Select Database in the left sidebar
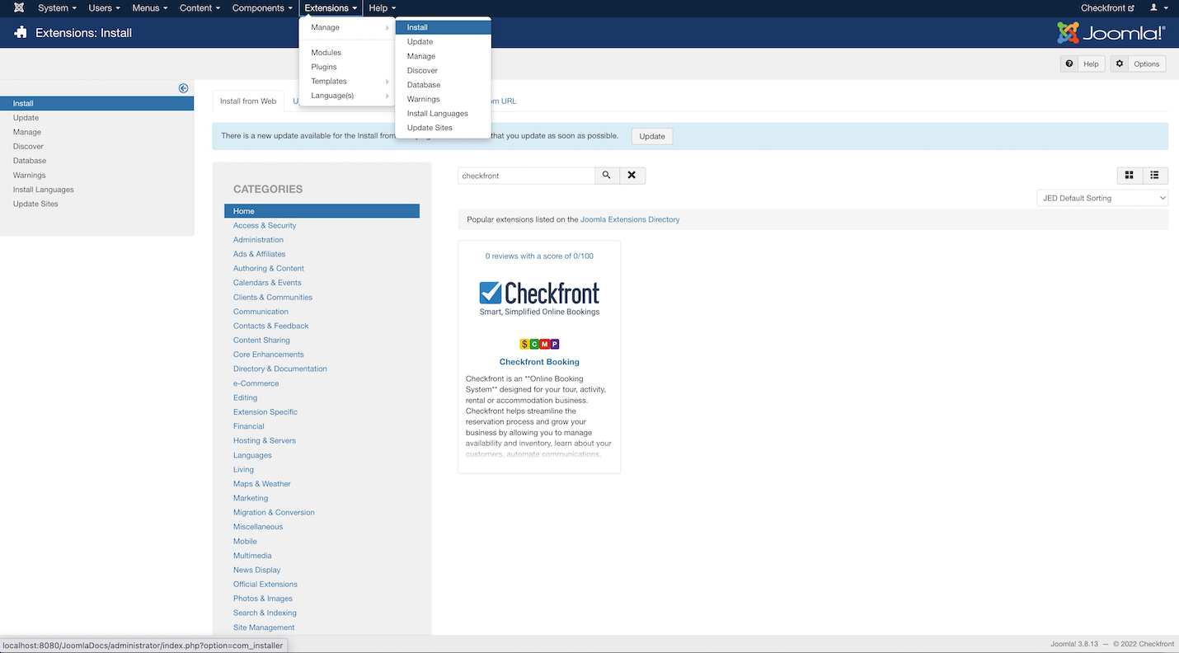 96,161
